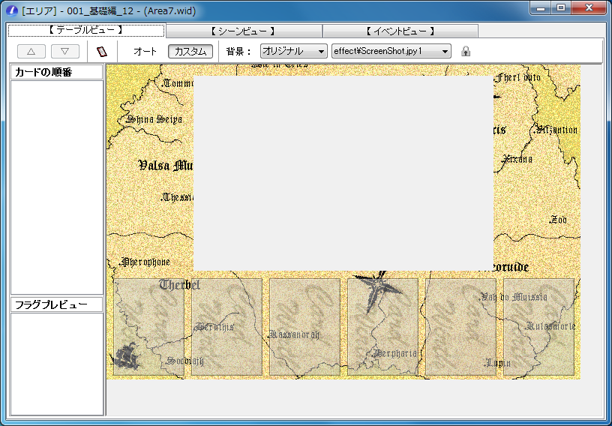Open the effect¥ScreenShot.jpy1 file dropdown
Viewport: 612px width, 426px height.
tap(391, 51)
